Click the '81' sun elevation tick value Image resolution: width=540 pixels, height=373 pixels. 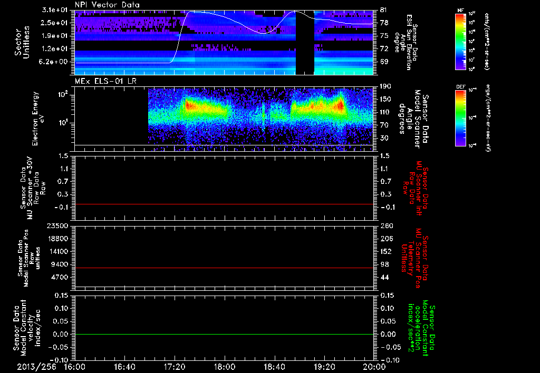(x=384, y=10)
